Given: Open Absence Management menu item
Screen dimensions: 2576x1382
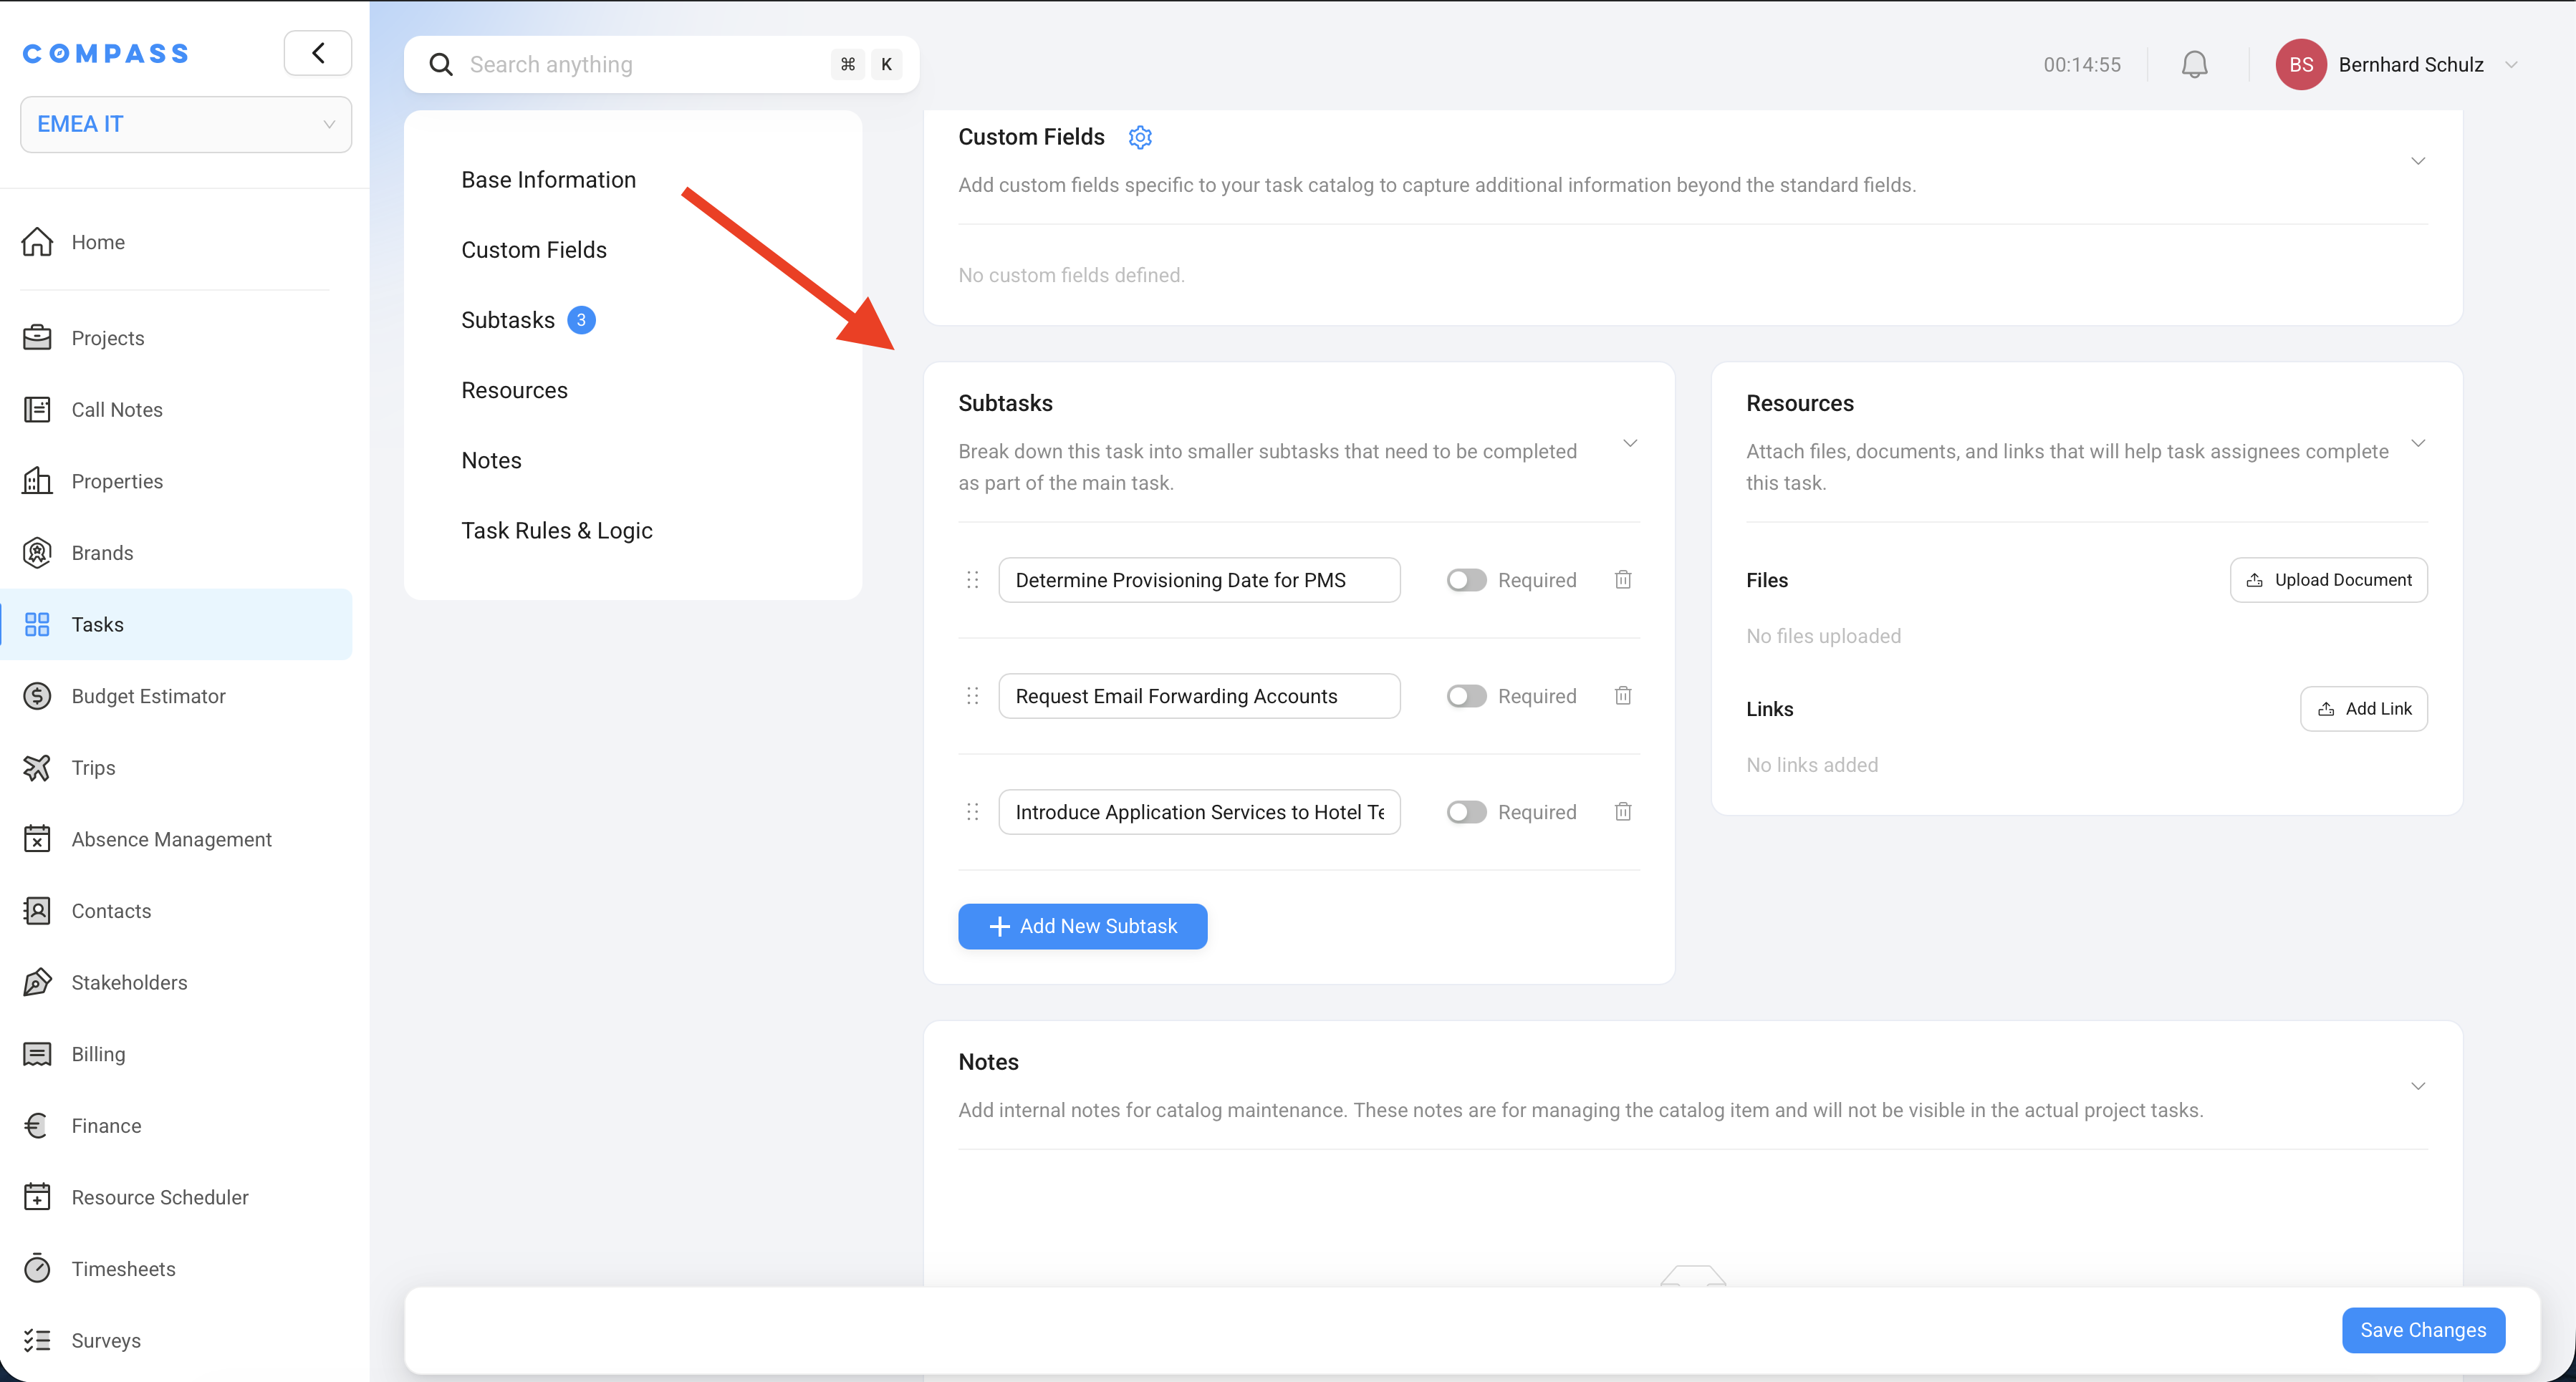Looking at the screenshot, I should pos(176,839).
